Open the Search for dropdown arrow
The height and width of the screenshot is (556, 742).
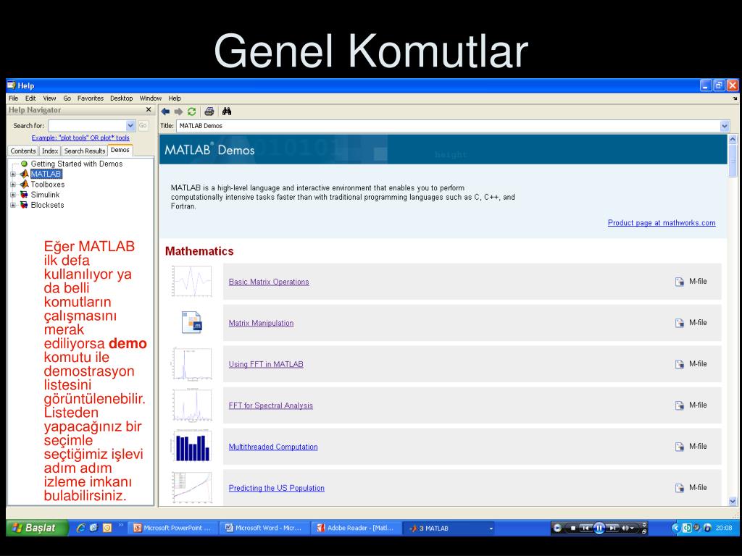click(x=130, y=126)
